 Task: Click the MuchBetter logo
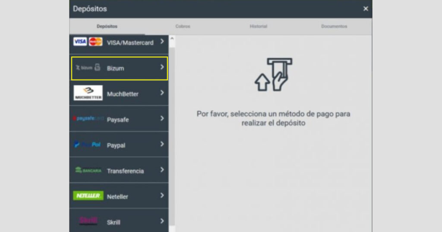click(88, 93)
